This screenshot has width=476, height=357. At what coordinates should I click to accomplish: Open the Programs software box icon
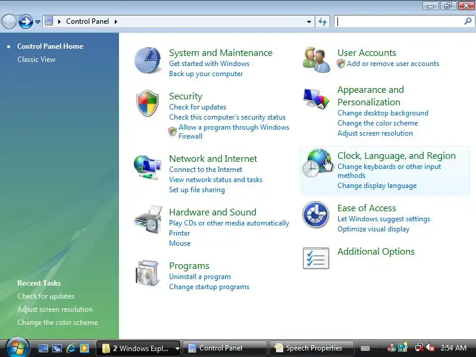click(147, 273)
